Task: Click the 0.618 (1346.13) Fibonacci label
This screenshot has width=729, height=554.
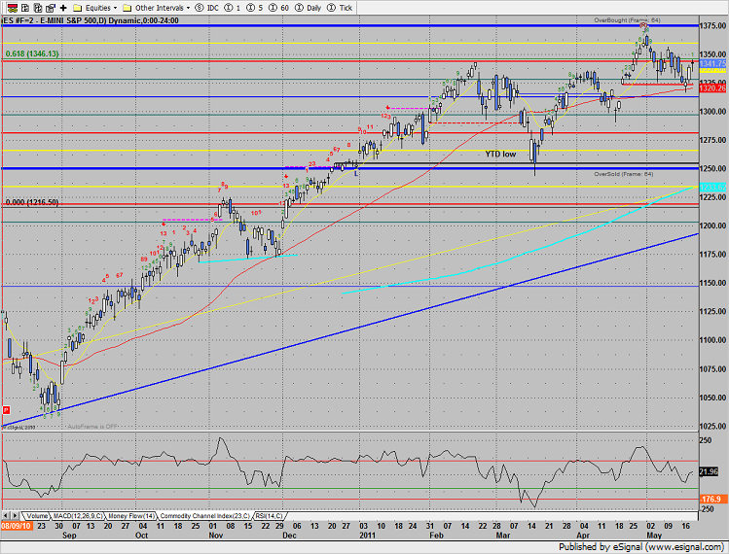Action: tap(32, 53)
